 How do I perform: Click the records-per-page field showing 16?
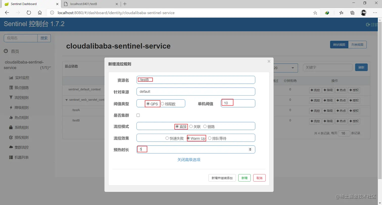pyautogui.click(x=344, y=133)
